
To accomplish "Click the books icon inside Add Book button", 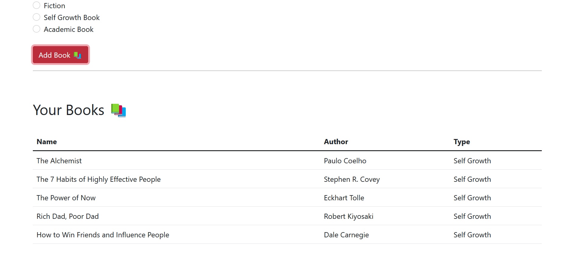I will [78, 55].
